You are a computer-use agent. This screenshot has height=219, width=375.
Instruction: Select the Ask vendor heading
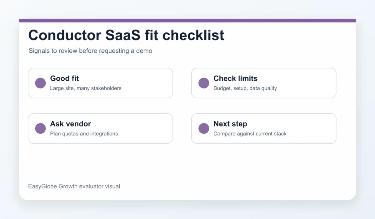point(70,124)
